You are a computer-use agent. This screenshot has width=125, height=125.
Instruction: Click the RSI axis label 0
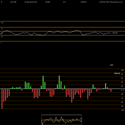(1, 43)
